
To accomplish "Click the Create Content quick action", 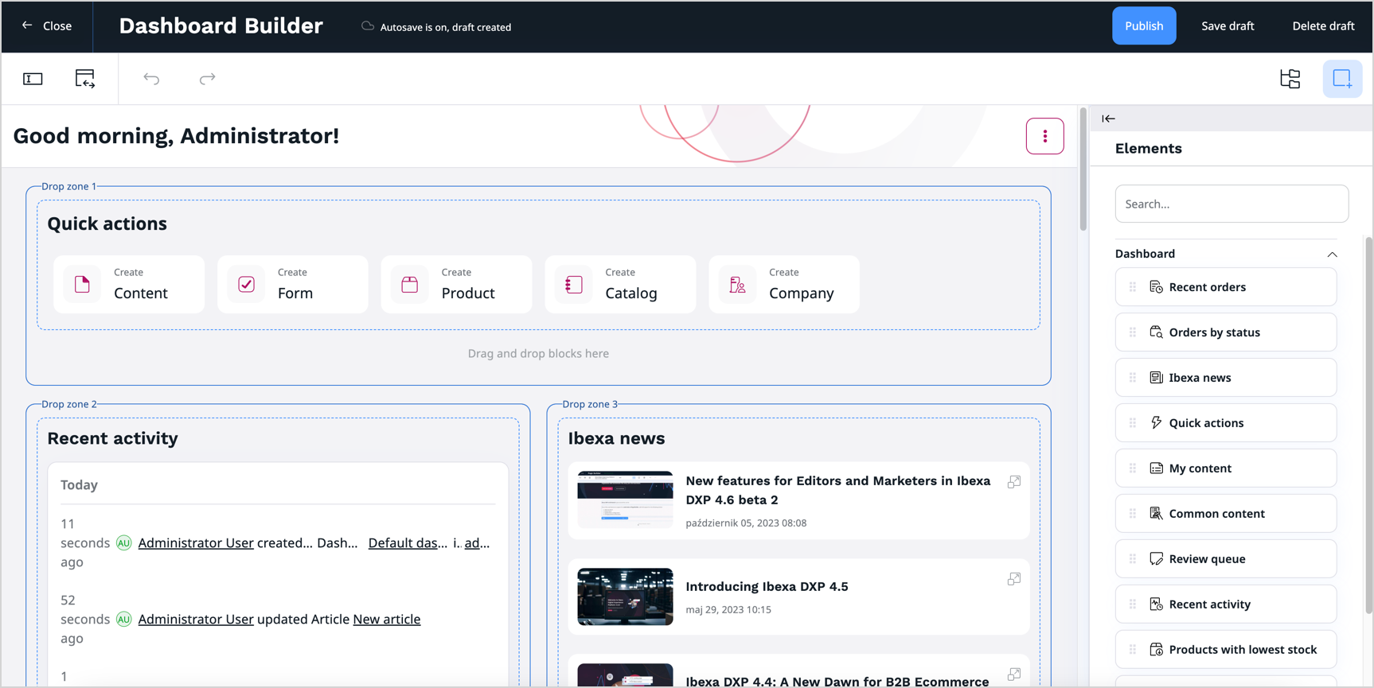I will pos(129,284).
